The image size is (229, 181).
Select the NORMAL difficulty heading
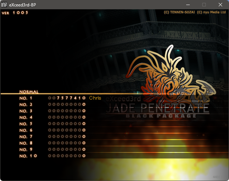click(x=29, y=92)
